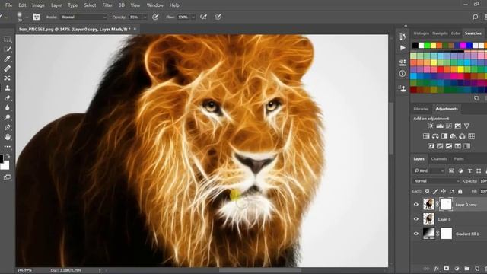
Task: Toggle lock transparent pixels
Action: [427, 191]
